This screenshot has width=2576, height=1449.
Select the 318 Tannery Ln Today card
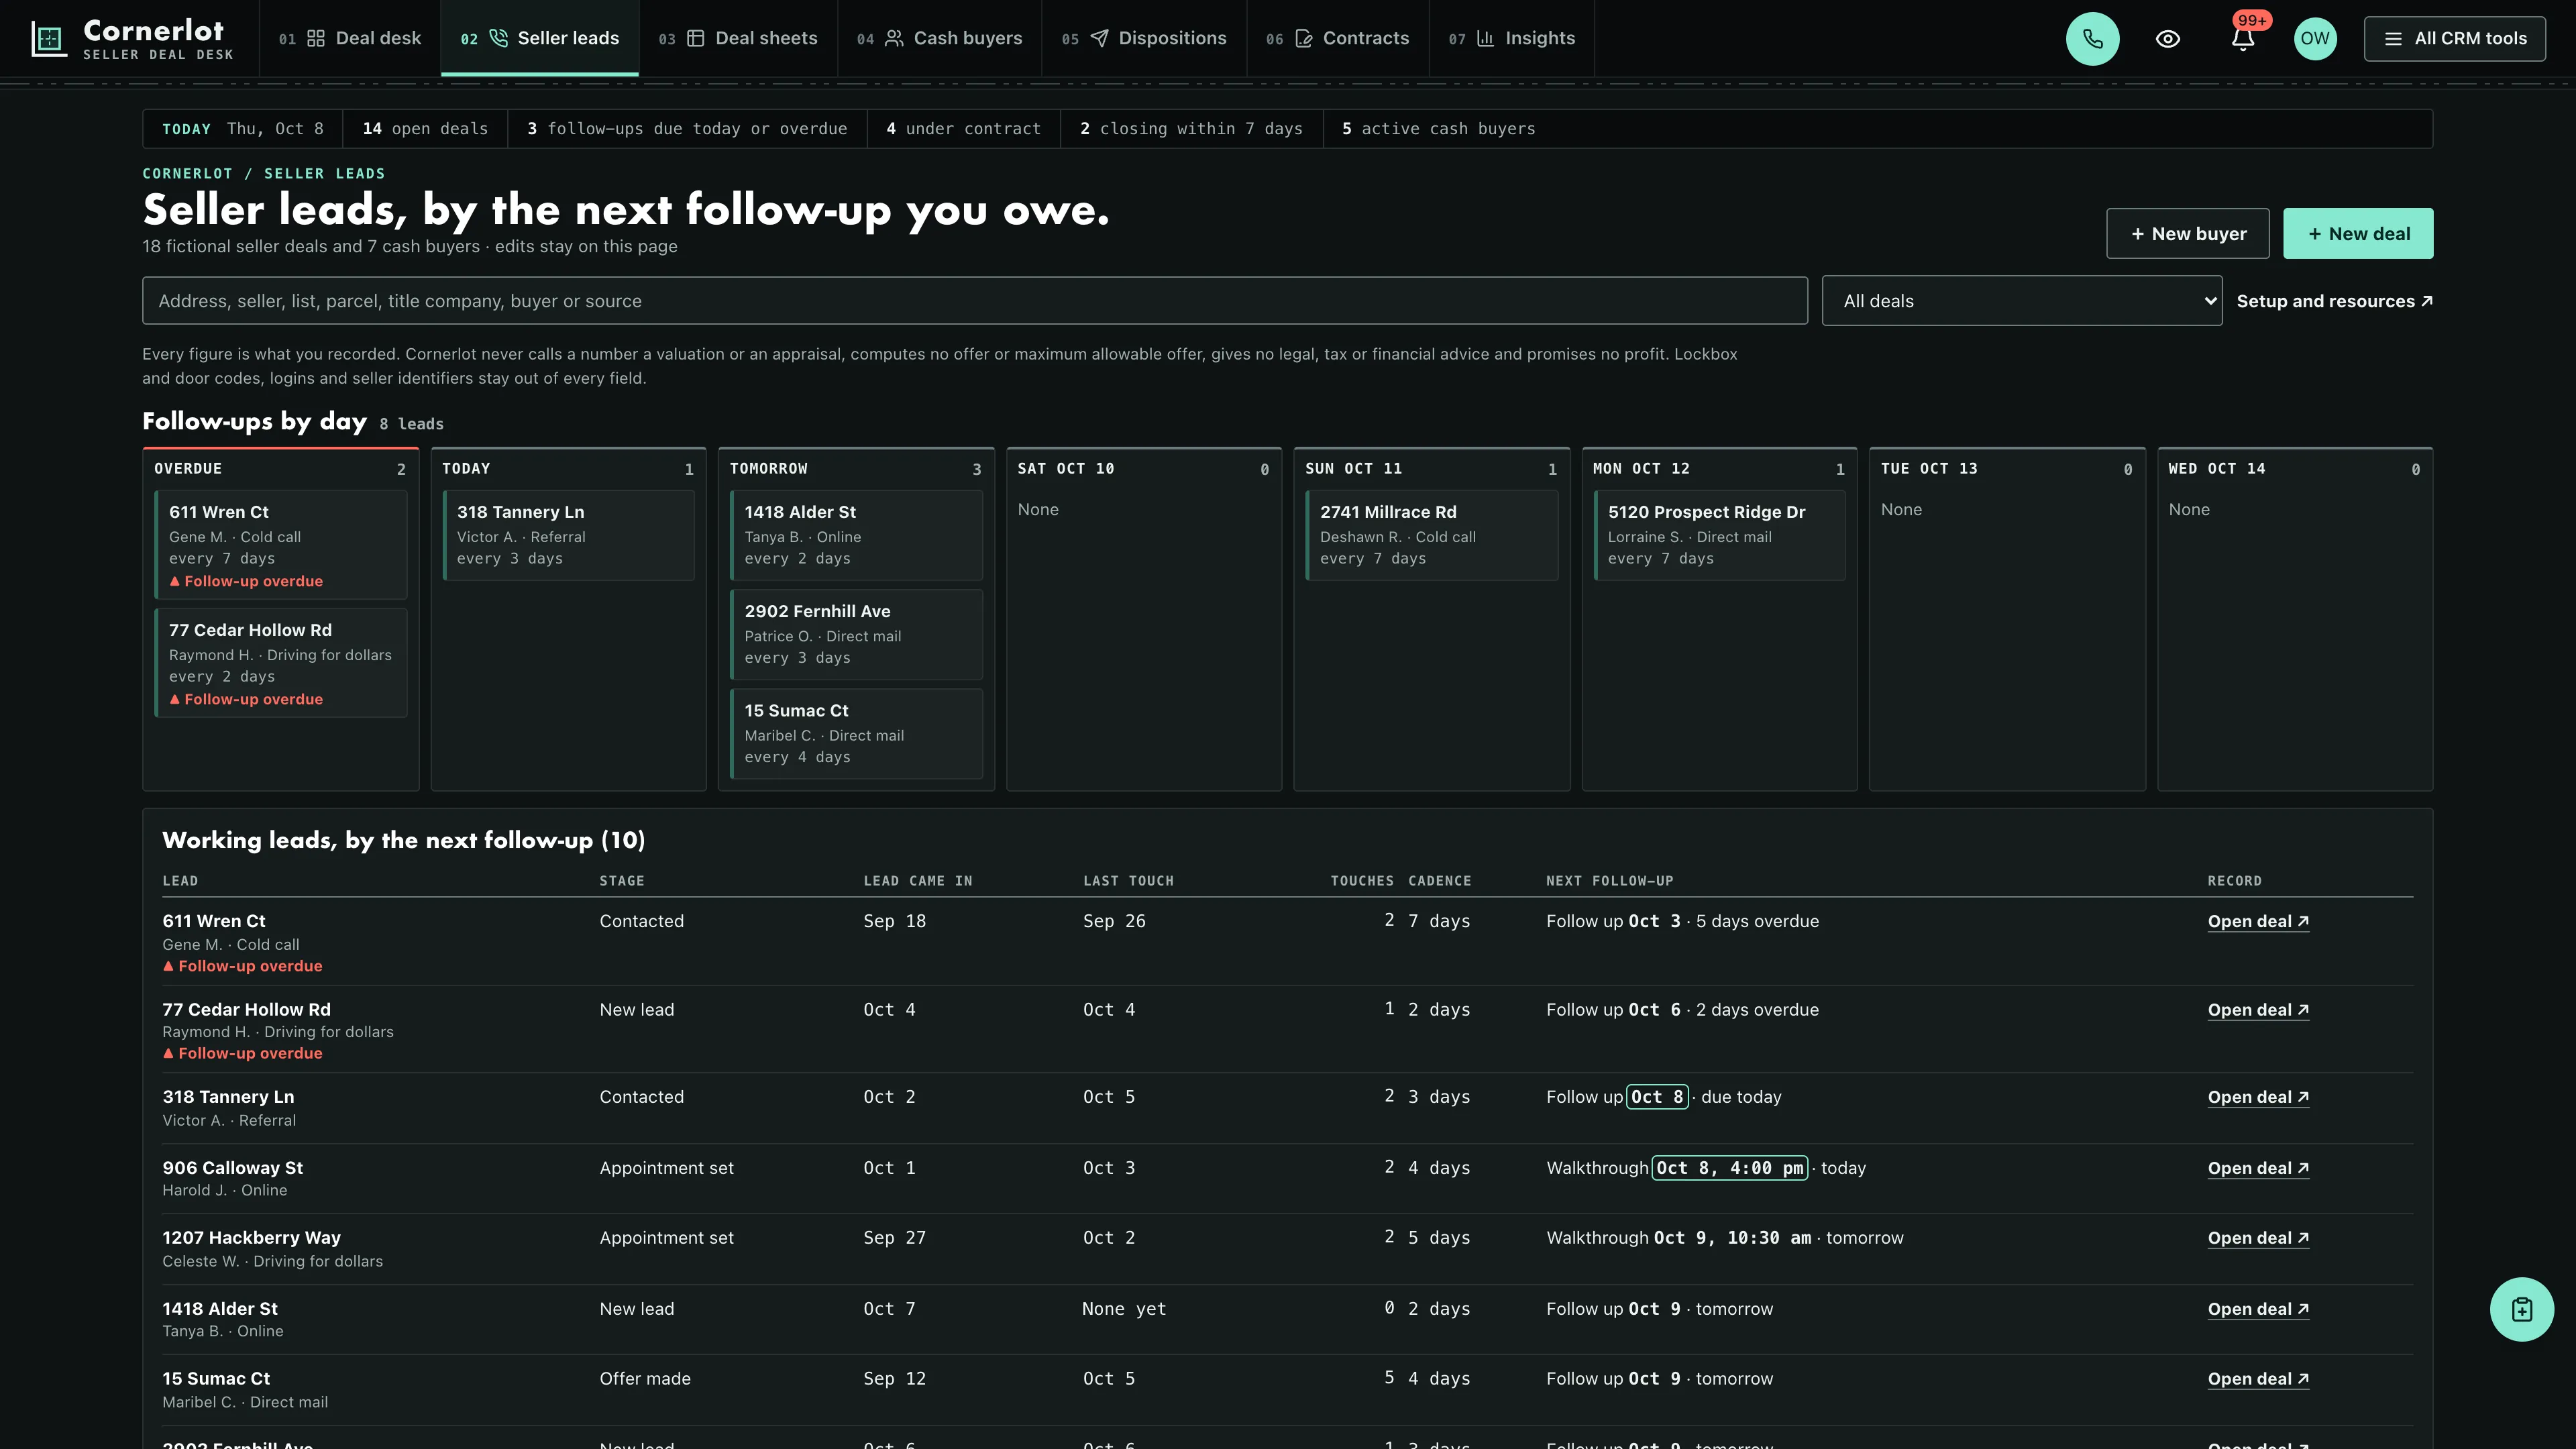click(x=569, y=535)
